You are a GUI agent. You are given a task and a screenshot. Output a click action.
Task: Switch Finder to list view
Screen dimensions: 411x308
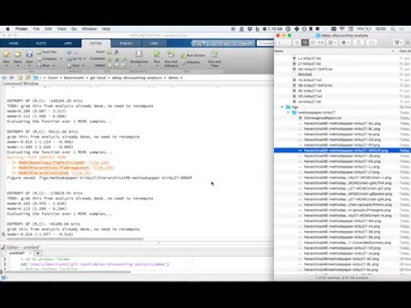point(305,43)
